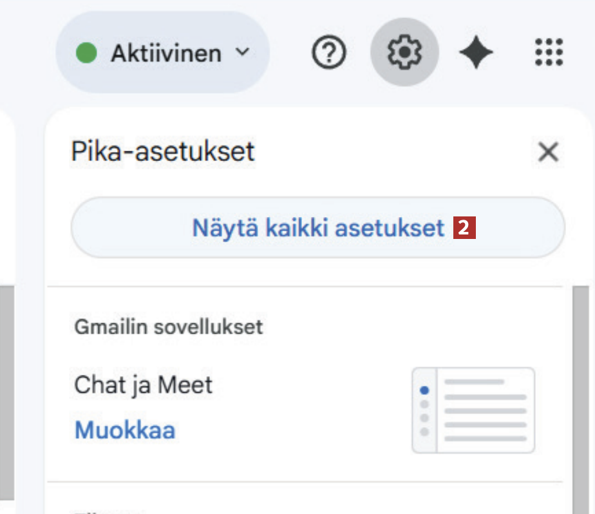Open the Help question mark icon

click(329, 52)
